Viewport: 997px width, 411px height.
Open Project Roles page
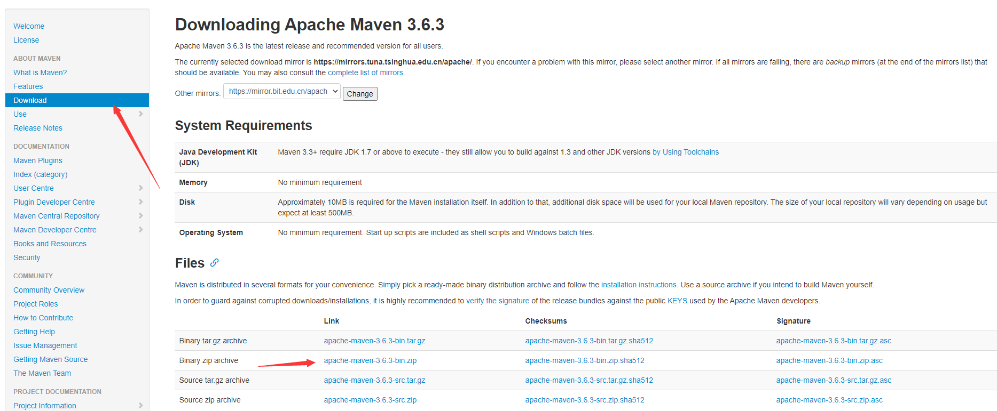point(36,304)
